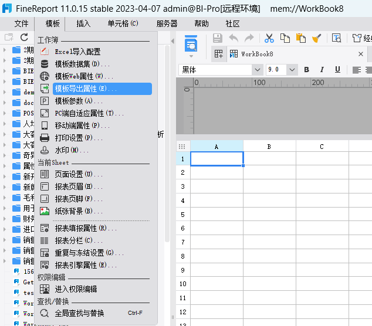Click the save template icon
The image size is (372, 326).
[x=217, y=38]
